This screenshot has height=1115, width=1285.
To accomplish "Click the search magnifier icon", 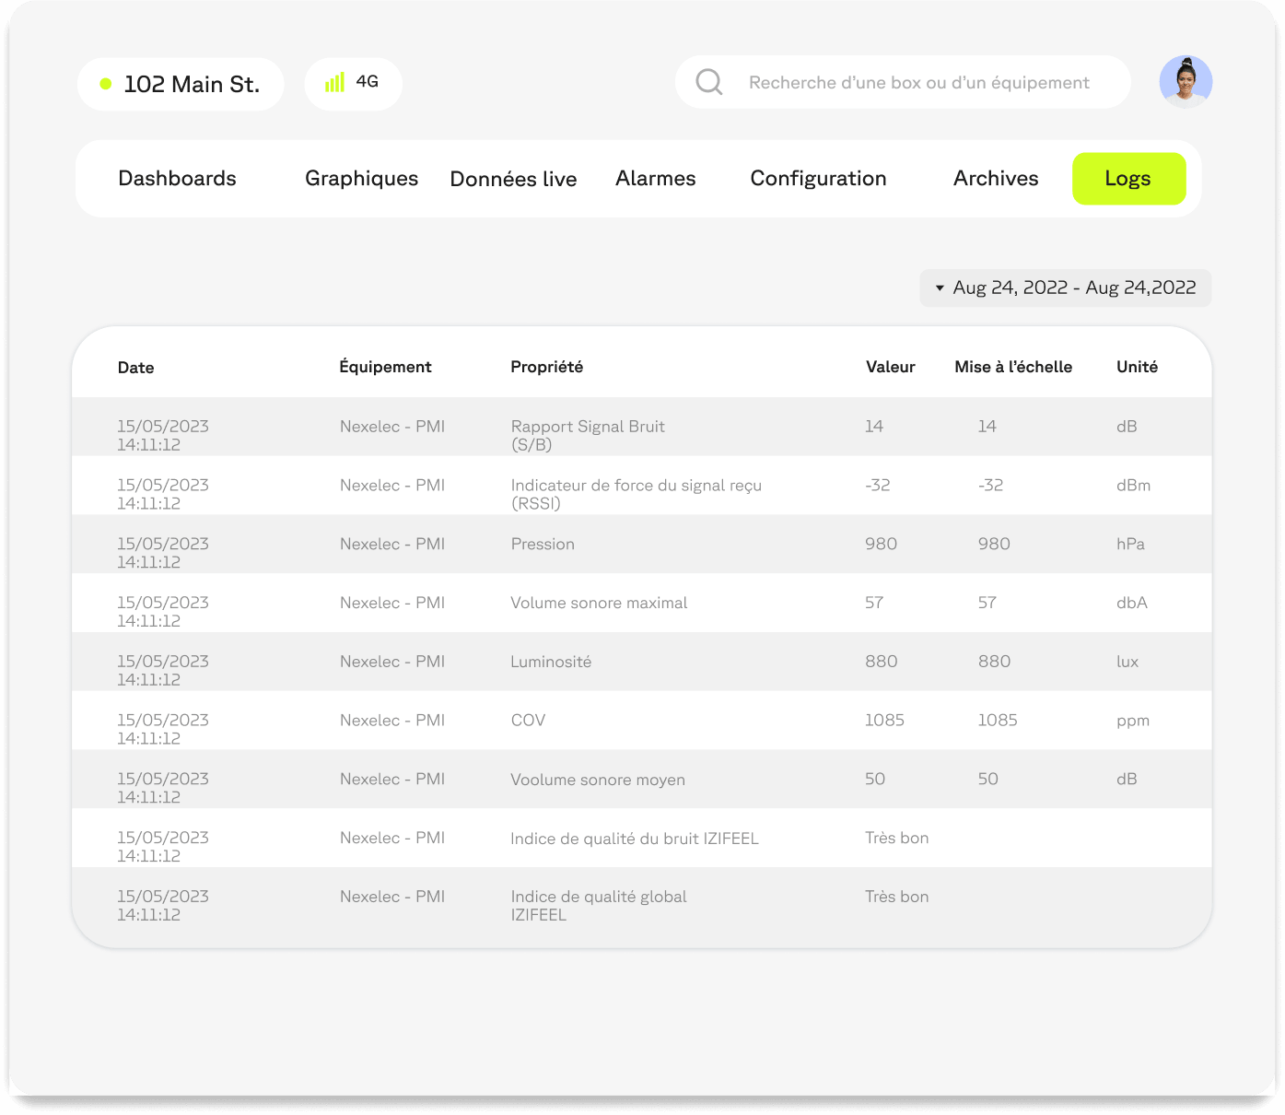I will 708,82.
